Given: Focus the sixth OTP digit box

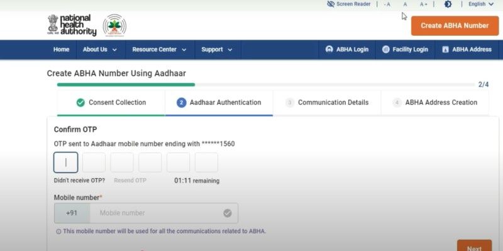Looking at the screenshot, I should [206, 163].
